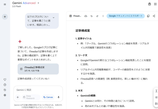Share the canvas document

point(154,16)
